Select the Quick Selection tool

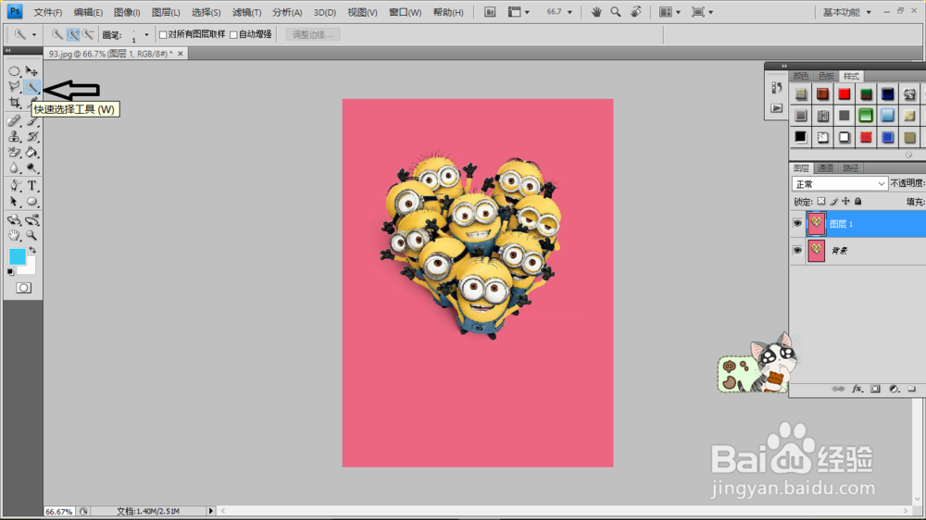(31, 87)
